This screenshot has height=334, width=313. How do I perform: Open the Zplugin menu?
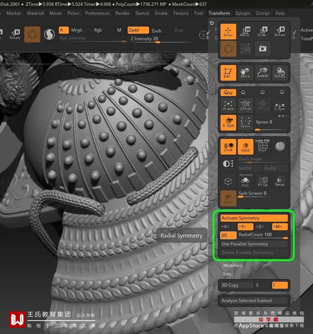tap(243, 13)
